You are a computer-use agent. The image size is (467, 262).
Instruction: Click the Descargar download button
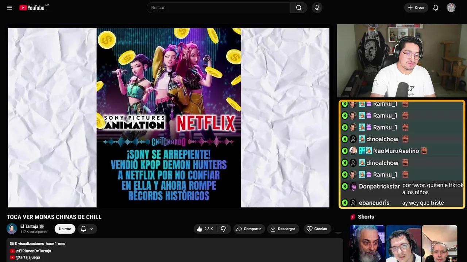[283, 229]
